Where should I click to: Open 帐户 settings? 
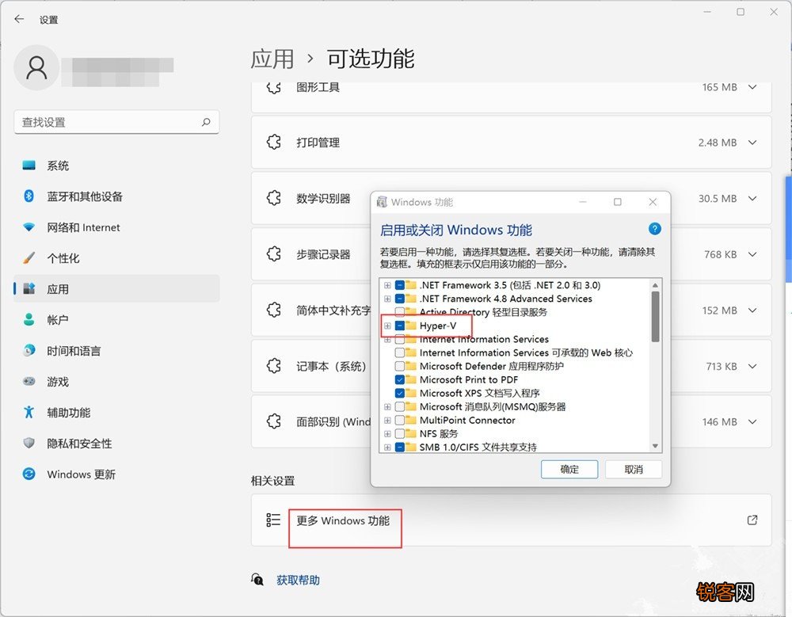(116, 319)
